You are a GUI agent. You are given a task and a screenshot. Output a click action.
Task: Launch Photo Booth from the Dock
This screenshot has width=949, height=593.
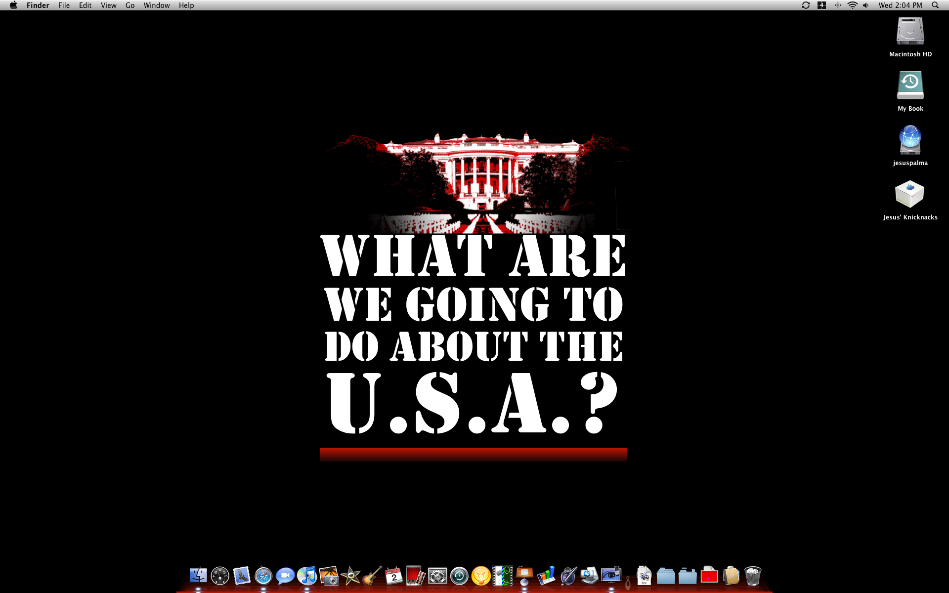point(416,576)
